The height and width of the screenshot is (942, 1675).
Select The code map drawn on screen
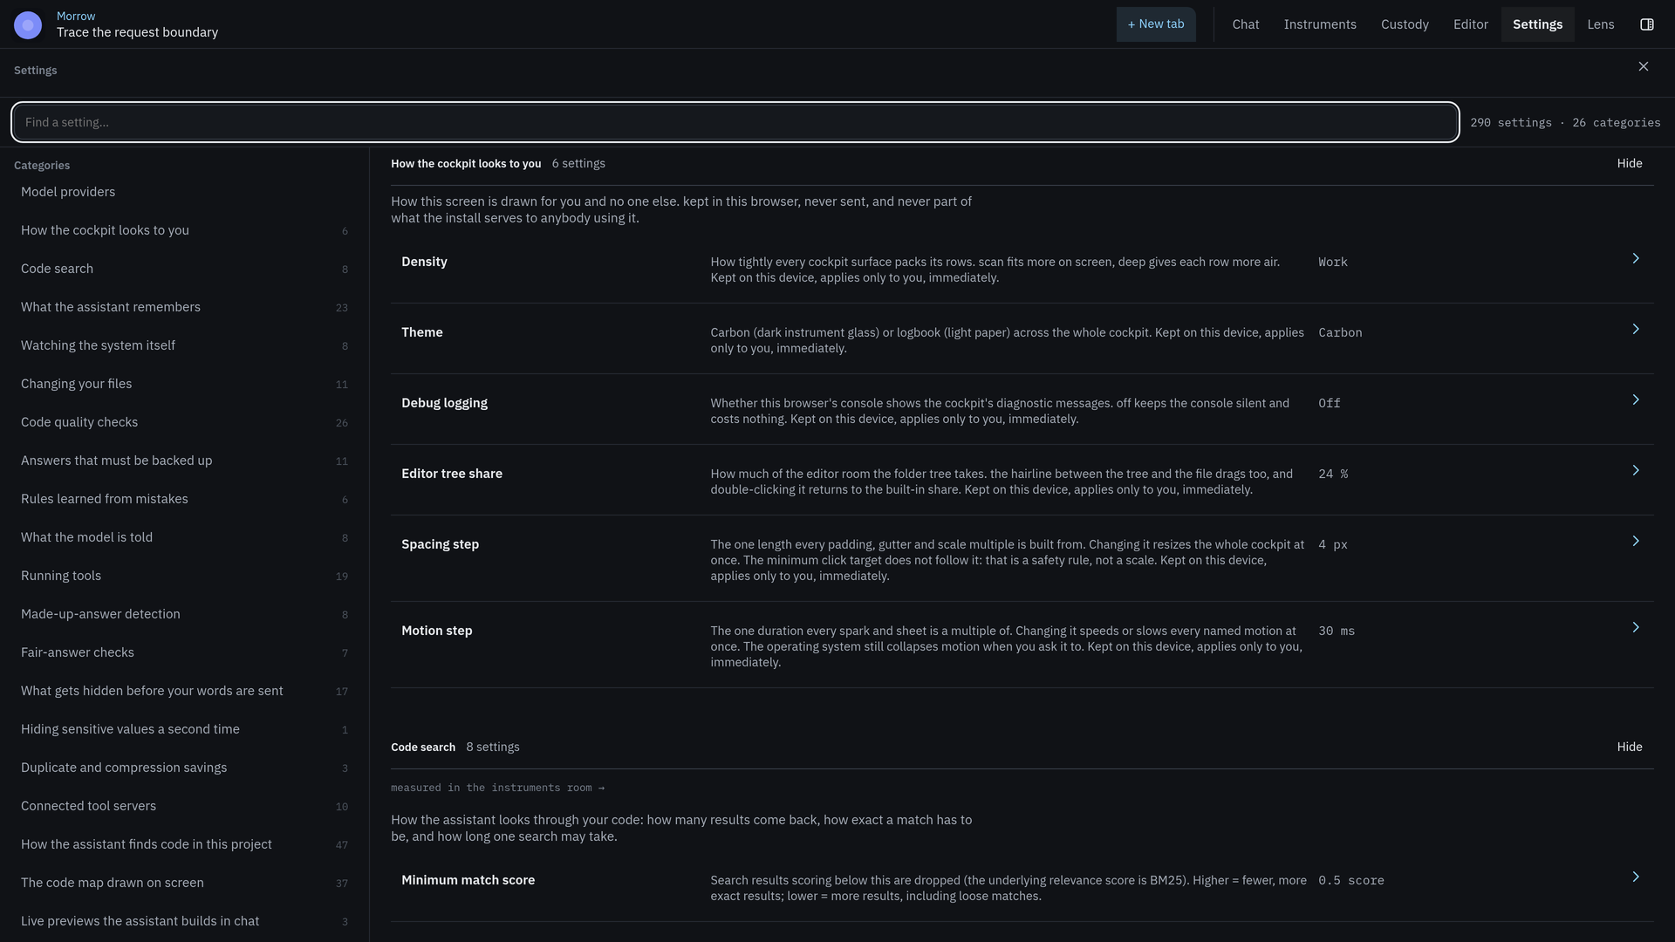tap(184, 883)
